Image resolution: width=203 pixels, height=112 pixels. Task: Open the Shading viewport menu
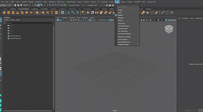(64, 18)
